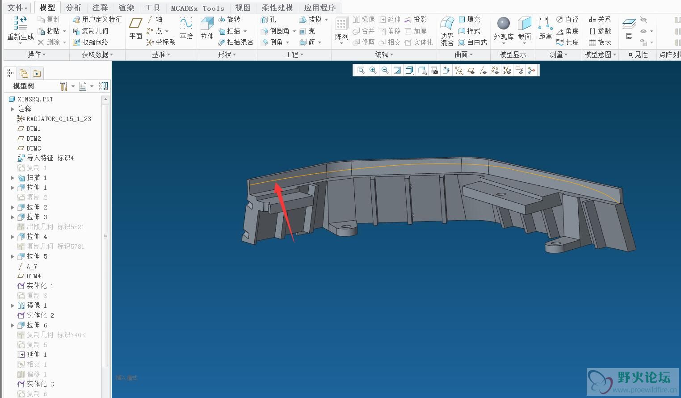Toggle spin center in graphics toolbar

(x=531, y=71)
